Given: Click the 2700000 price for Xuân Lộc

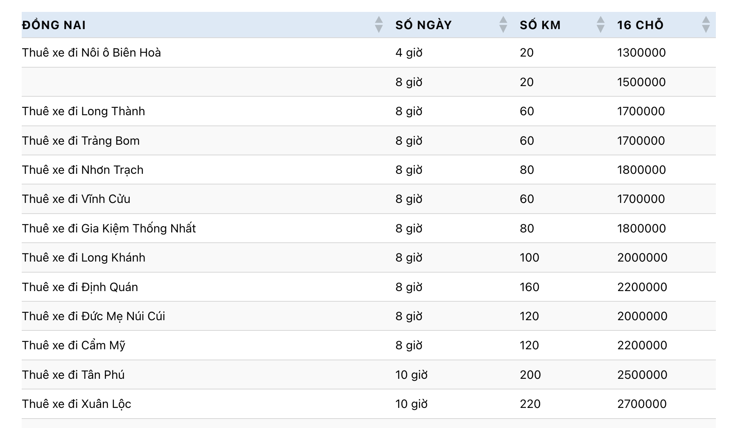Looking at the screenshot, I should coord(642,404).
